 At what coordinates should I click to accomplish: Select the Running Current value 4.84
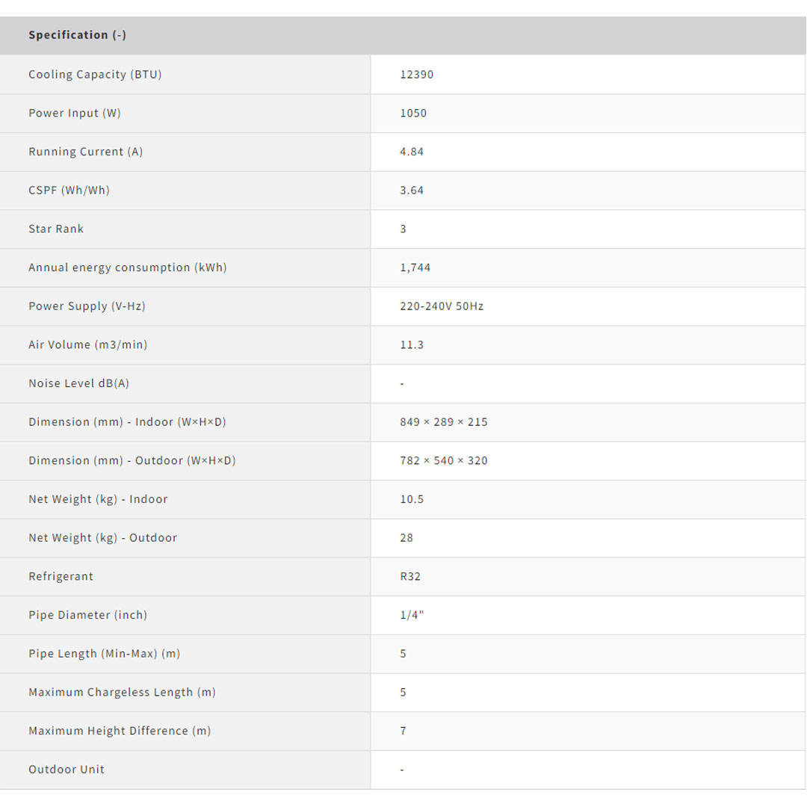[x=412, y=152]
